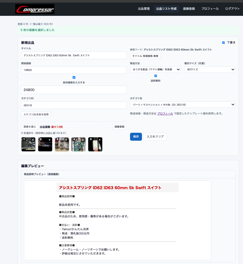
Task: Remove thumbnail image 1 with its x
Action: (33, 140)
